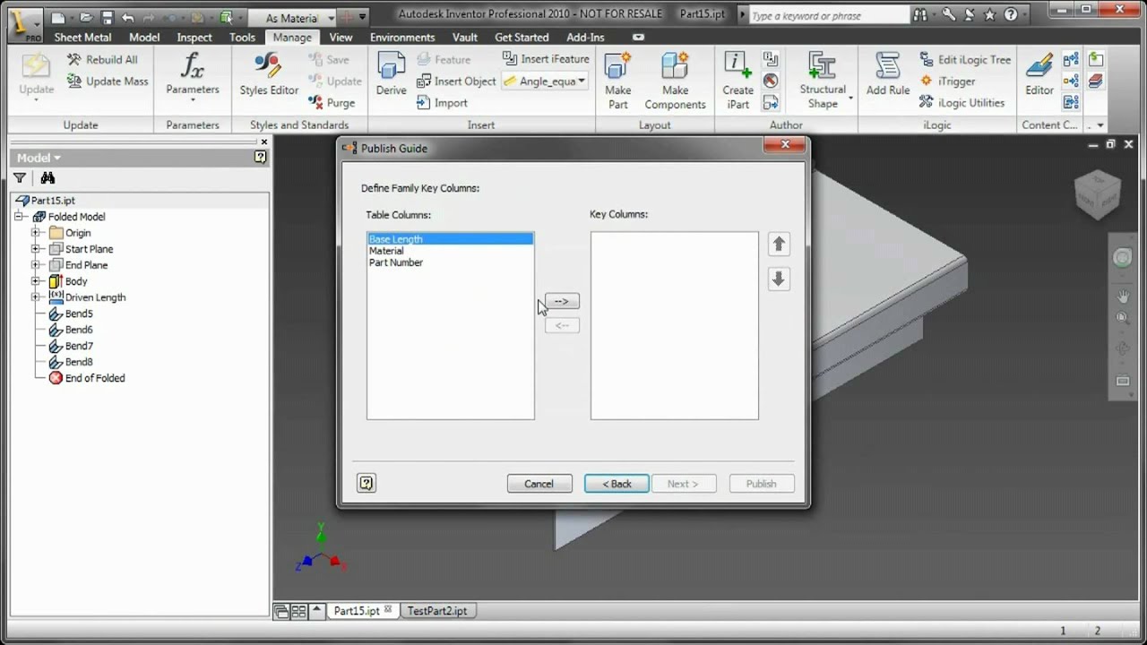Screen dimensions: 1147x645
Task: Switch to the Tools ribbon tab
Action: 242,38
